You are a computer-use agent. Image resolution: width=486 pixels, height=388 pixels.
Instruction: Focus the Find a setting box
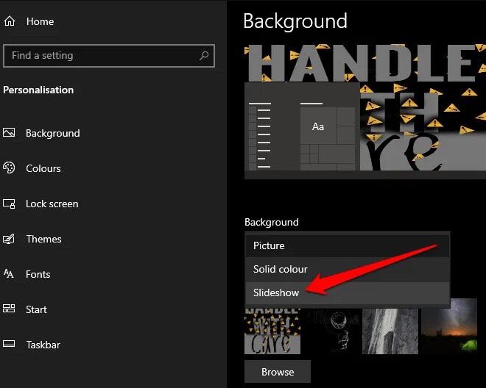109,56
